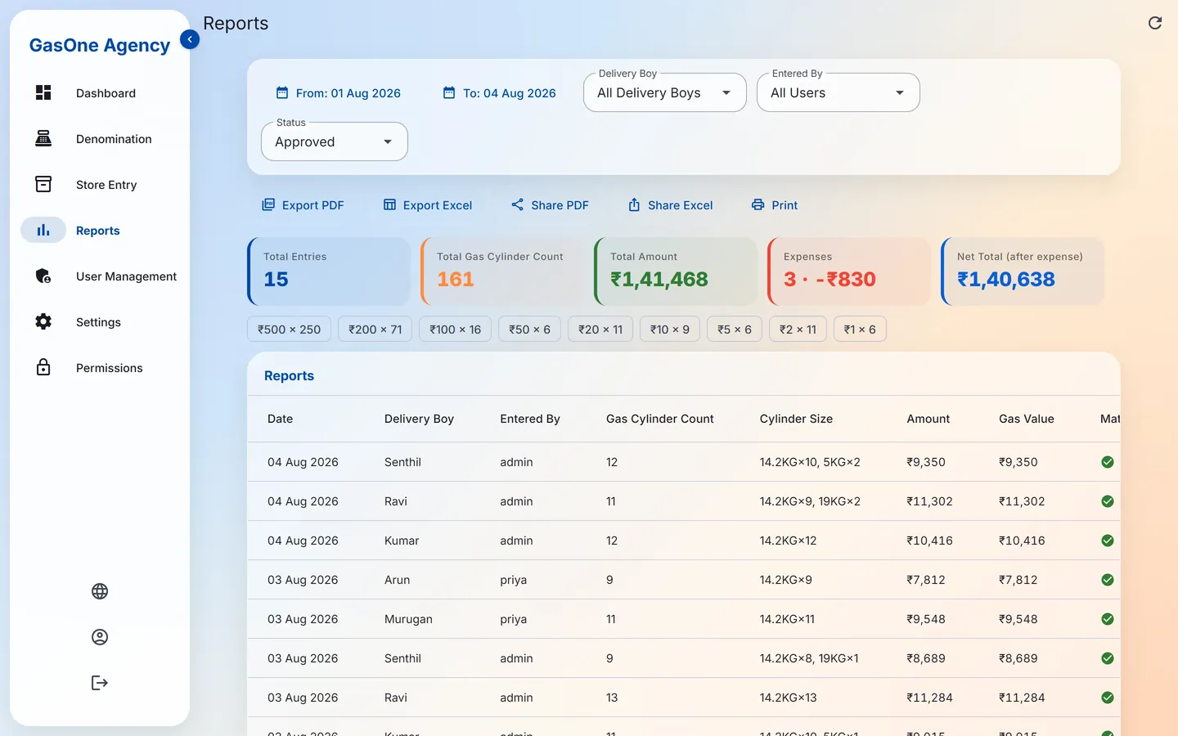Refresh the reports page

[1155, 23]
